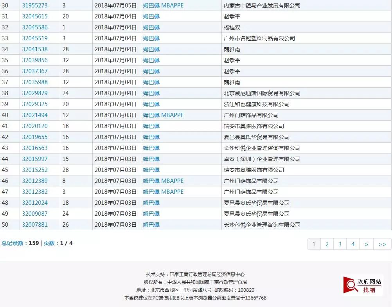Select class number 15 in row 44
Viewport: 392px width, 307px height.
click(x=65, y=159)
